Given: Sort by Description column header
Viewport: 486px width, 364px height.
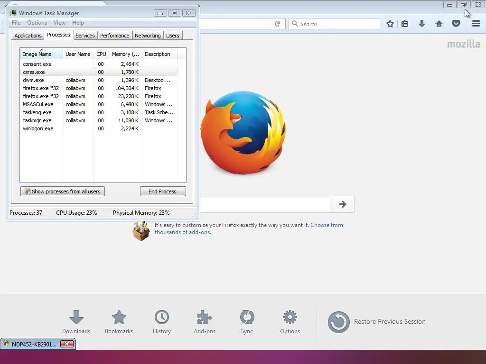Looking at the screenshot, I should click(x=159, y=54).
